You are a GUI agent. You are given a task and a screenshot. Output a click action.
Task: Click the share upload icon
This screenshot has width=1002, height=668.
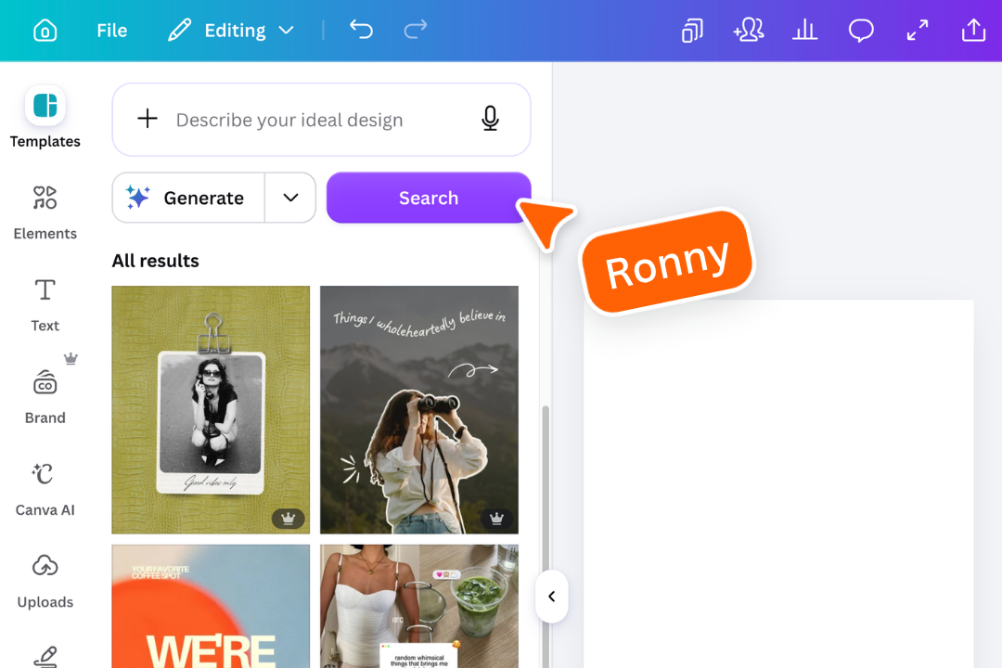[x=973, y=30]
